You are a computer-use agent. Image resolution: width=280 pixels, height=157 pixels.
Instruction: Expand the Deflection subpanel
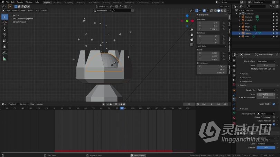coord(245,78)
